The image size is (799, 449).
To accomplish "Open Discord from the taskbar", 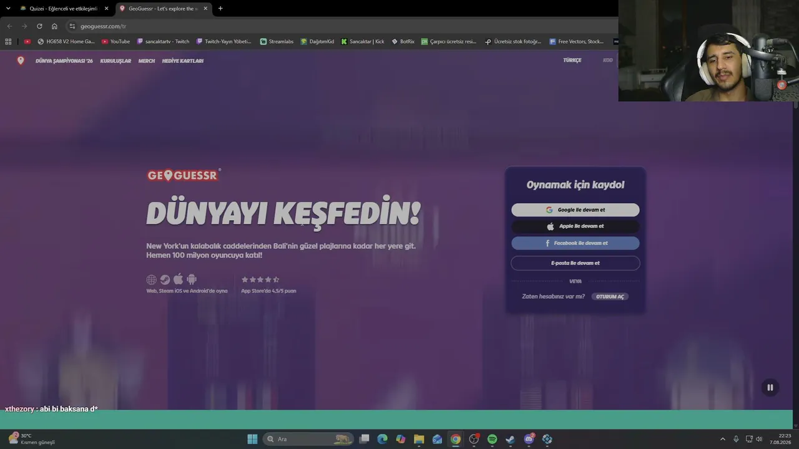I will 529,439.
